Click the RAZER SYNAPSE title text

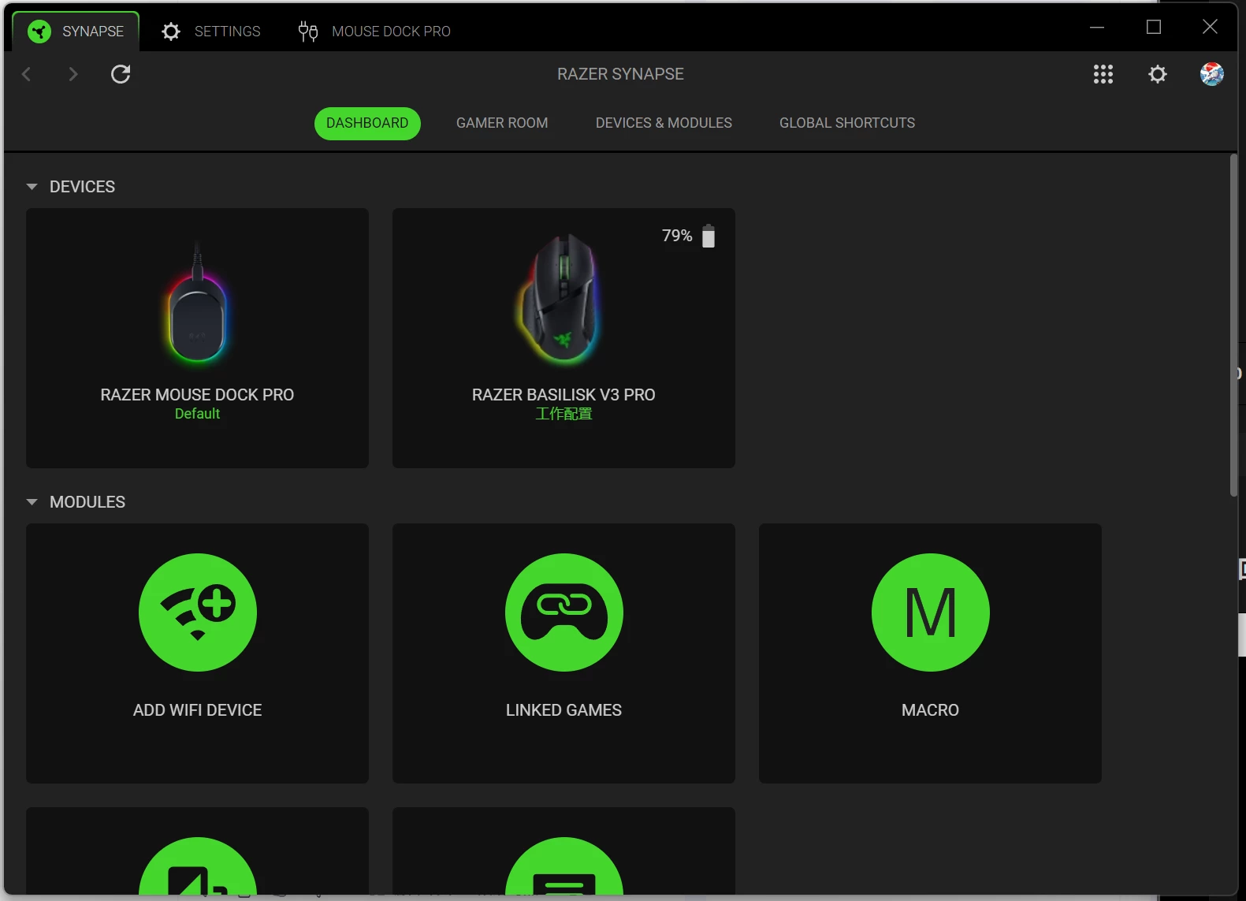tap(620, 74)
